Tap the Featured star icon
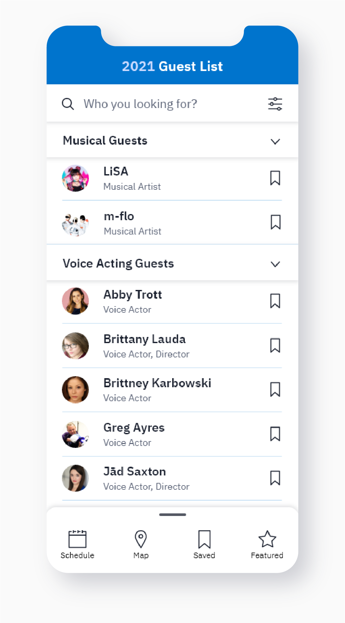Image resolution: width=345 pixels, height=623 pixels. 267,539
